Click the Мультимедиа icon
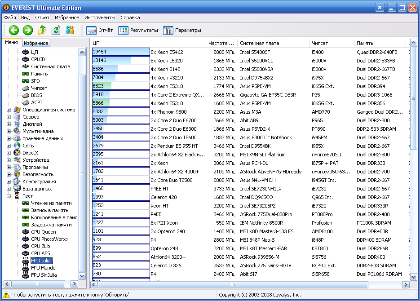The width and height of the screenshot is (420, 301). pyautogui.click(x=17, y=131)
